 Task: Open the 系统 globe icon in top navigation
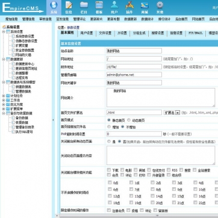coord(54,5)
